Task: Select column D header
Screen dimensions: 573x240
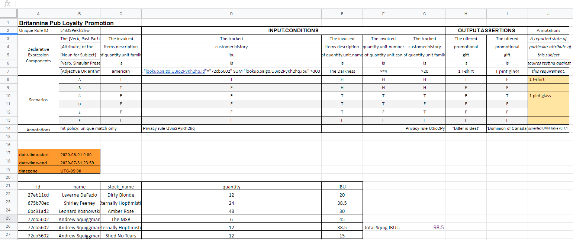Action: tap(231, 14)
